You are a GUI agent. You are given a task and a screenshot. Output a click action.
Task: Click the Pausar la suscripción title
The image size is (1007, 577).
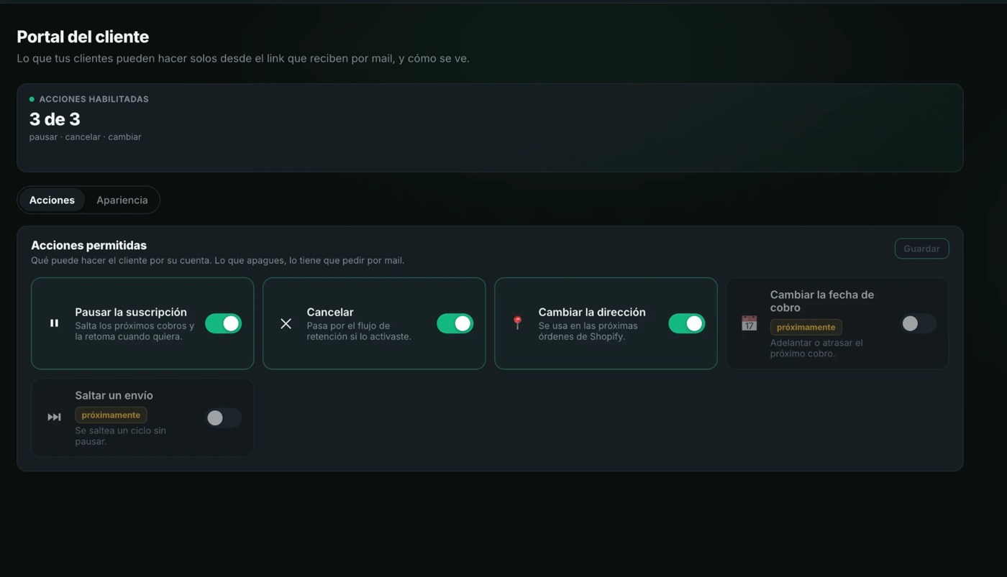(131, 312)
